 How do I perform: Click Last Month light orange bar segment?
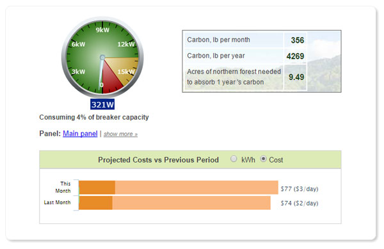pyautogui.click(x=191, y=203)
